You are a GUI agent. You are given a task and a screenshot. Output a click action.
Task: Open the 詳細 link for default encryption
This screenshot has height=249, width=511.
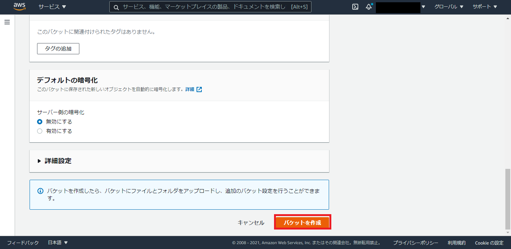point(190,89)
